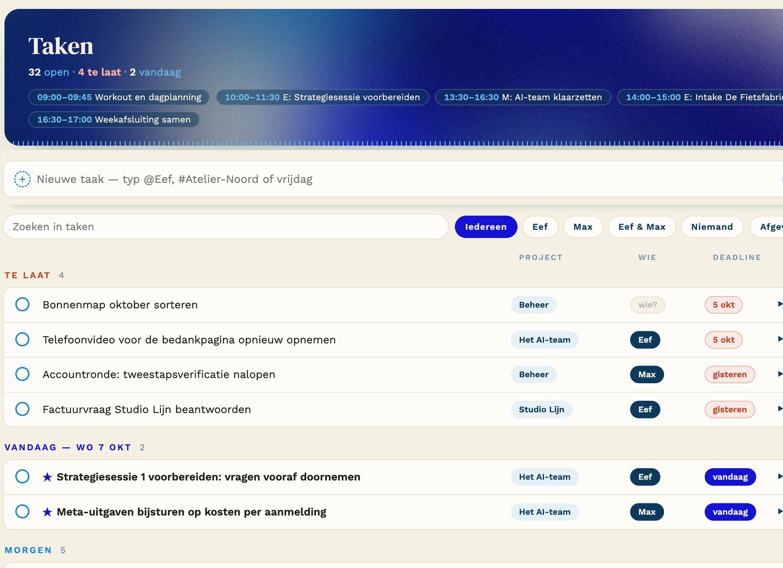The image size is (783, 568).
Task: Expand the Meta-uitgaven row arrow
Action: [x=780, y=511]
